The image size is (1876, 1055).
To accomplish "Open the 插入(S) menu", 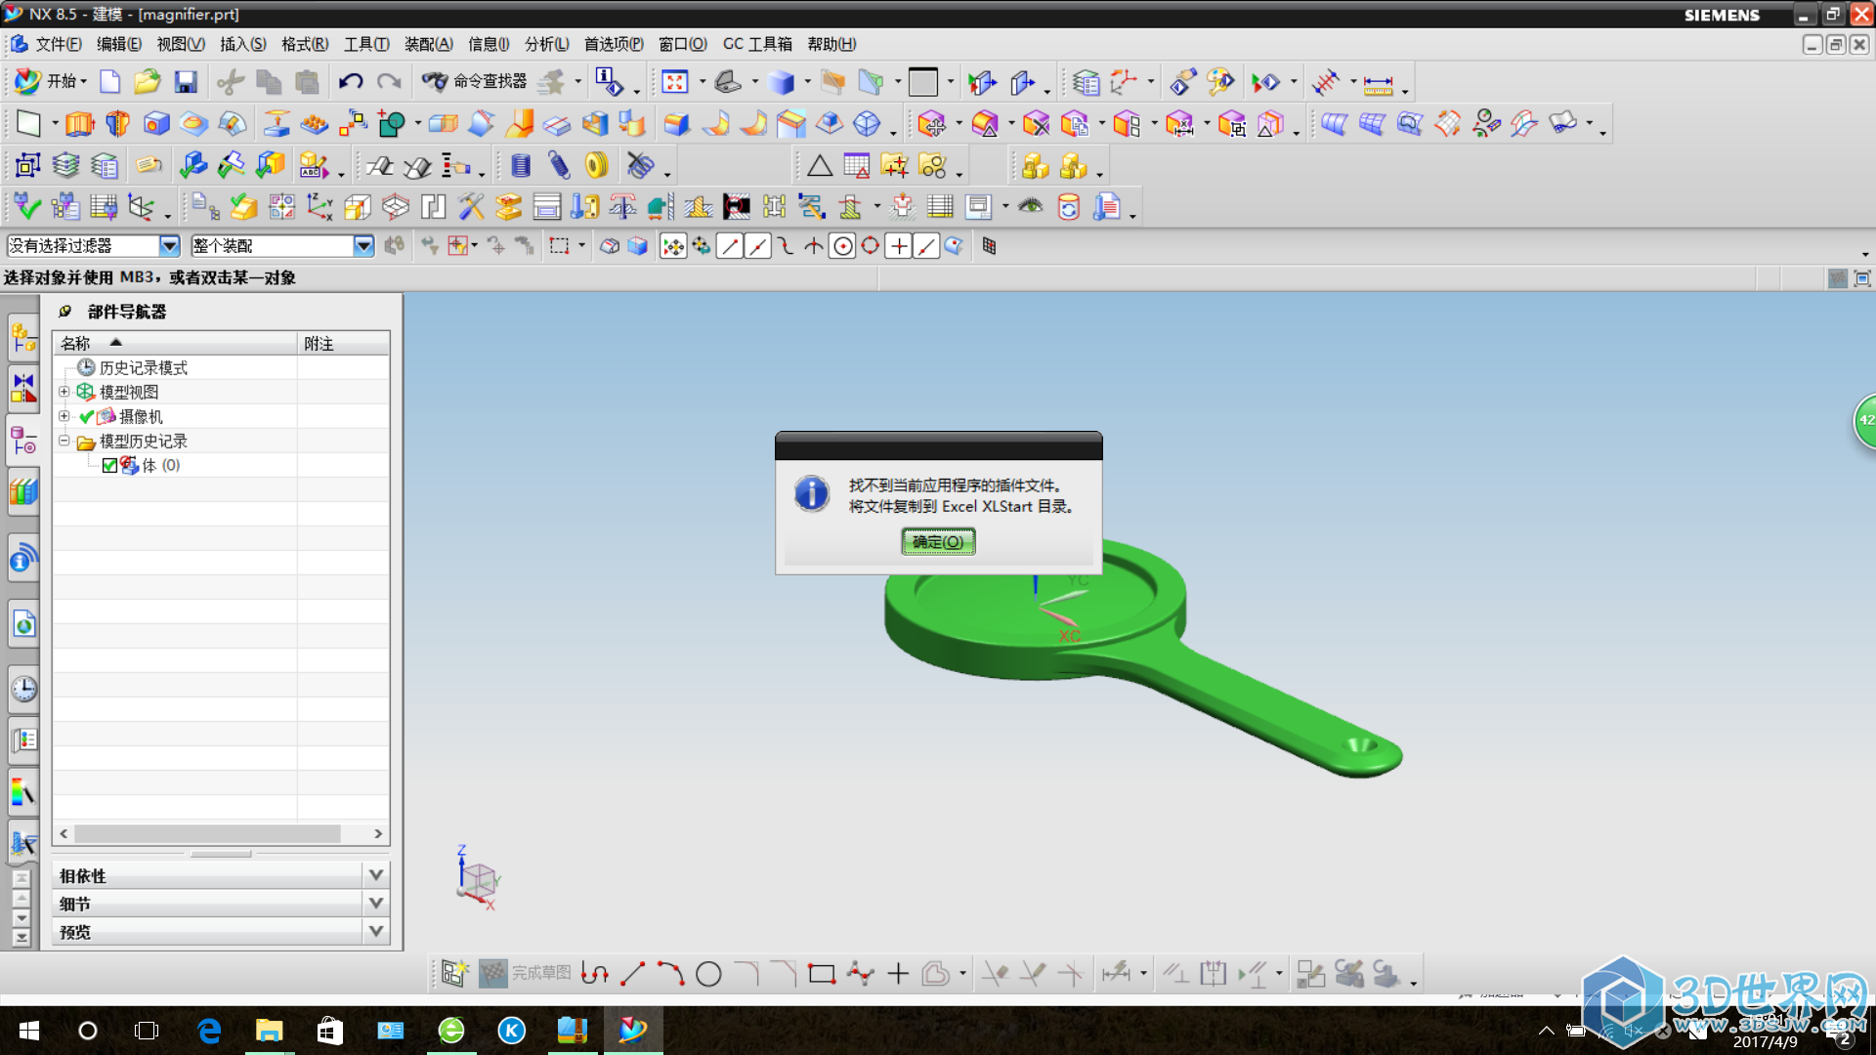I will (x=242, y=44).
